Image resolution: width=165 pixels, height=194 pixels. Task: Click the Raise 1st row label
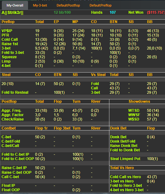pos(10,44)
